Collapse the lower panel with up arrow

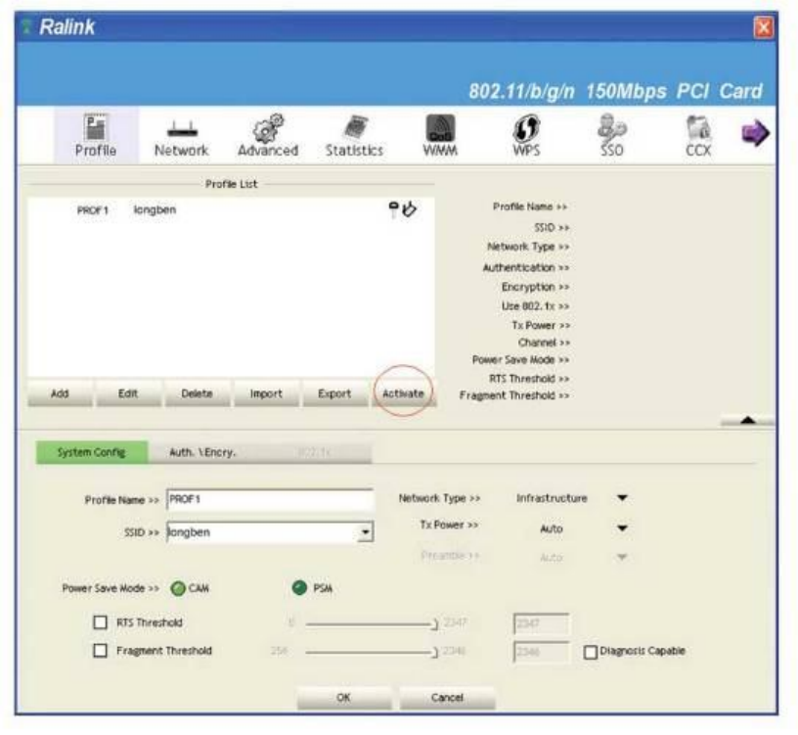pos(747,420)
